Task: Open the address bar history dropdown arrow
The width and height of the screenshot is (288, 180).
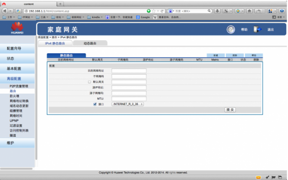Action: tap(158, 11)
